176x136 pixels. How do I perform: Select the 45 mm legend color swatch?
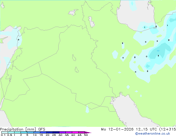82,132
